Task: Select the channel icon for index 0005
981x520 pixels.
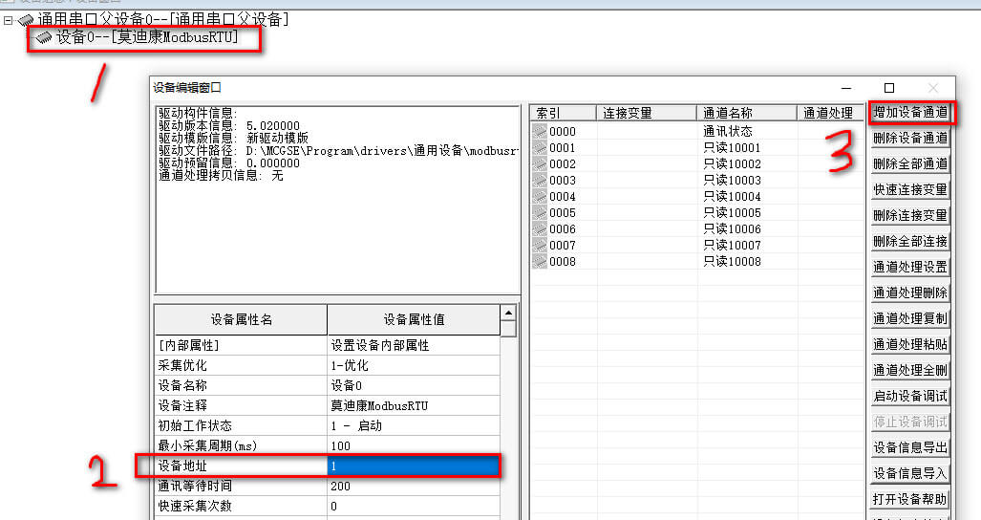Action: (x=540, y=212)
